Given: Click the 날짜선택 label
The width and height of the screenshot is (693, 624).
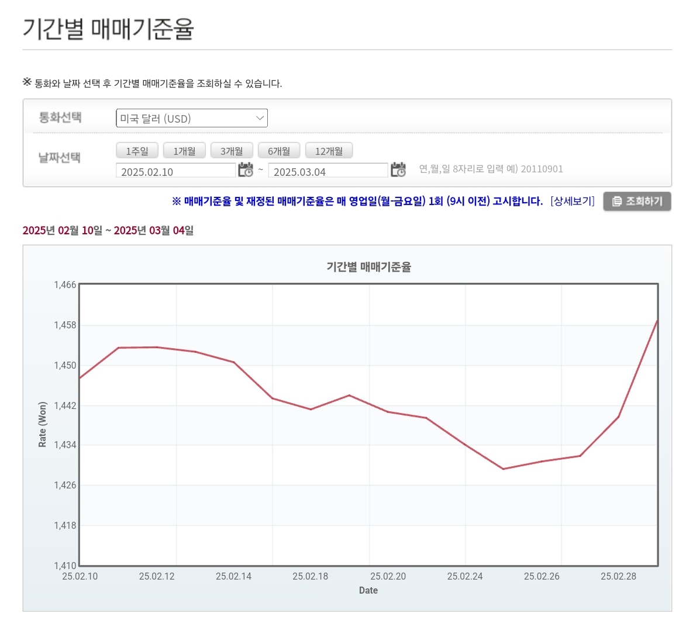Looking at the screenshot, I should tap(60, 158).
